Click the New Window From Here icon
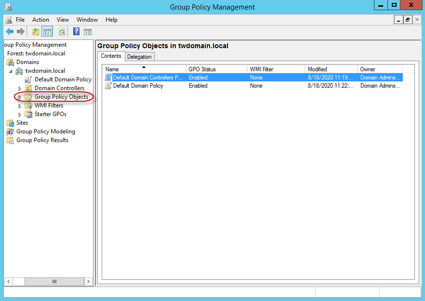Viewport: 425px width, 301px height. coord(88,31)
